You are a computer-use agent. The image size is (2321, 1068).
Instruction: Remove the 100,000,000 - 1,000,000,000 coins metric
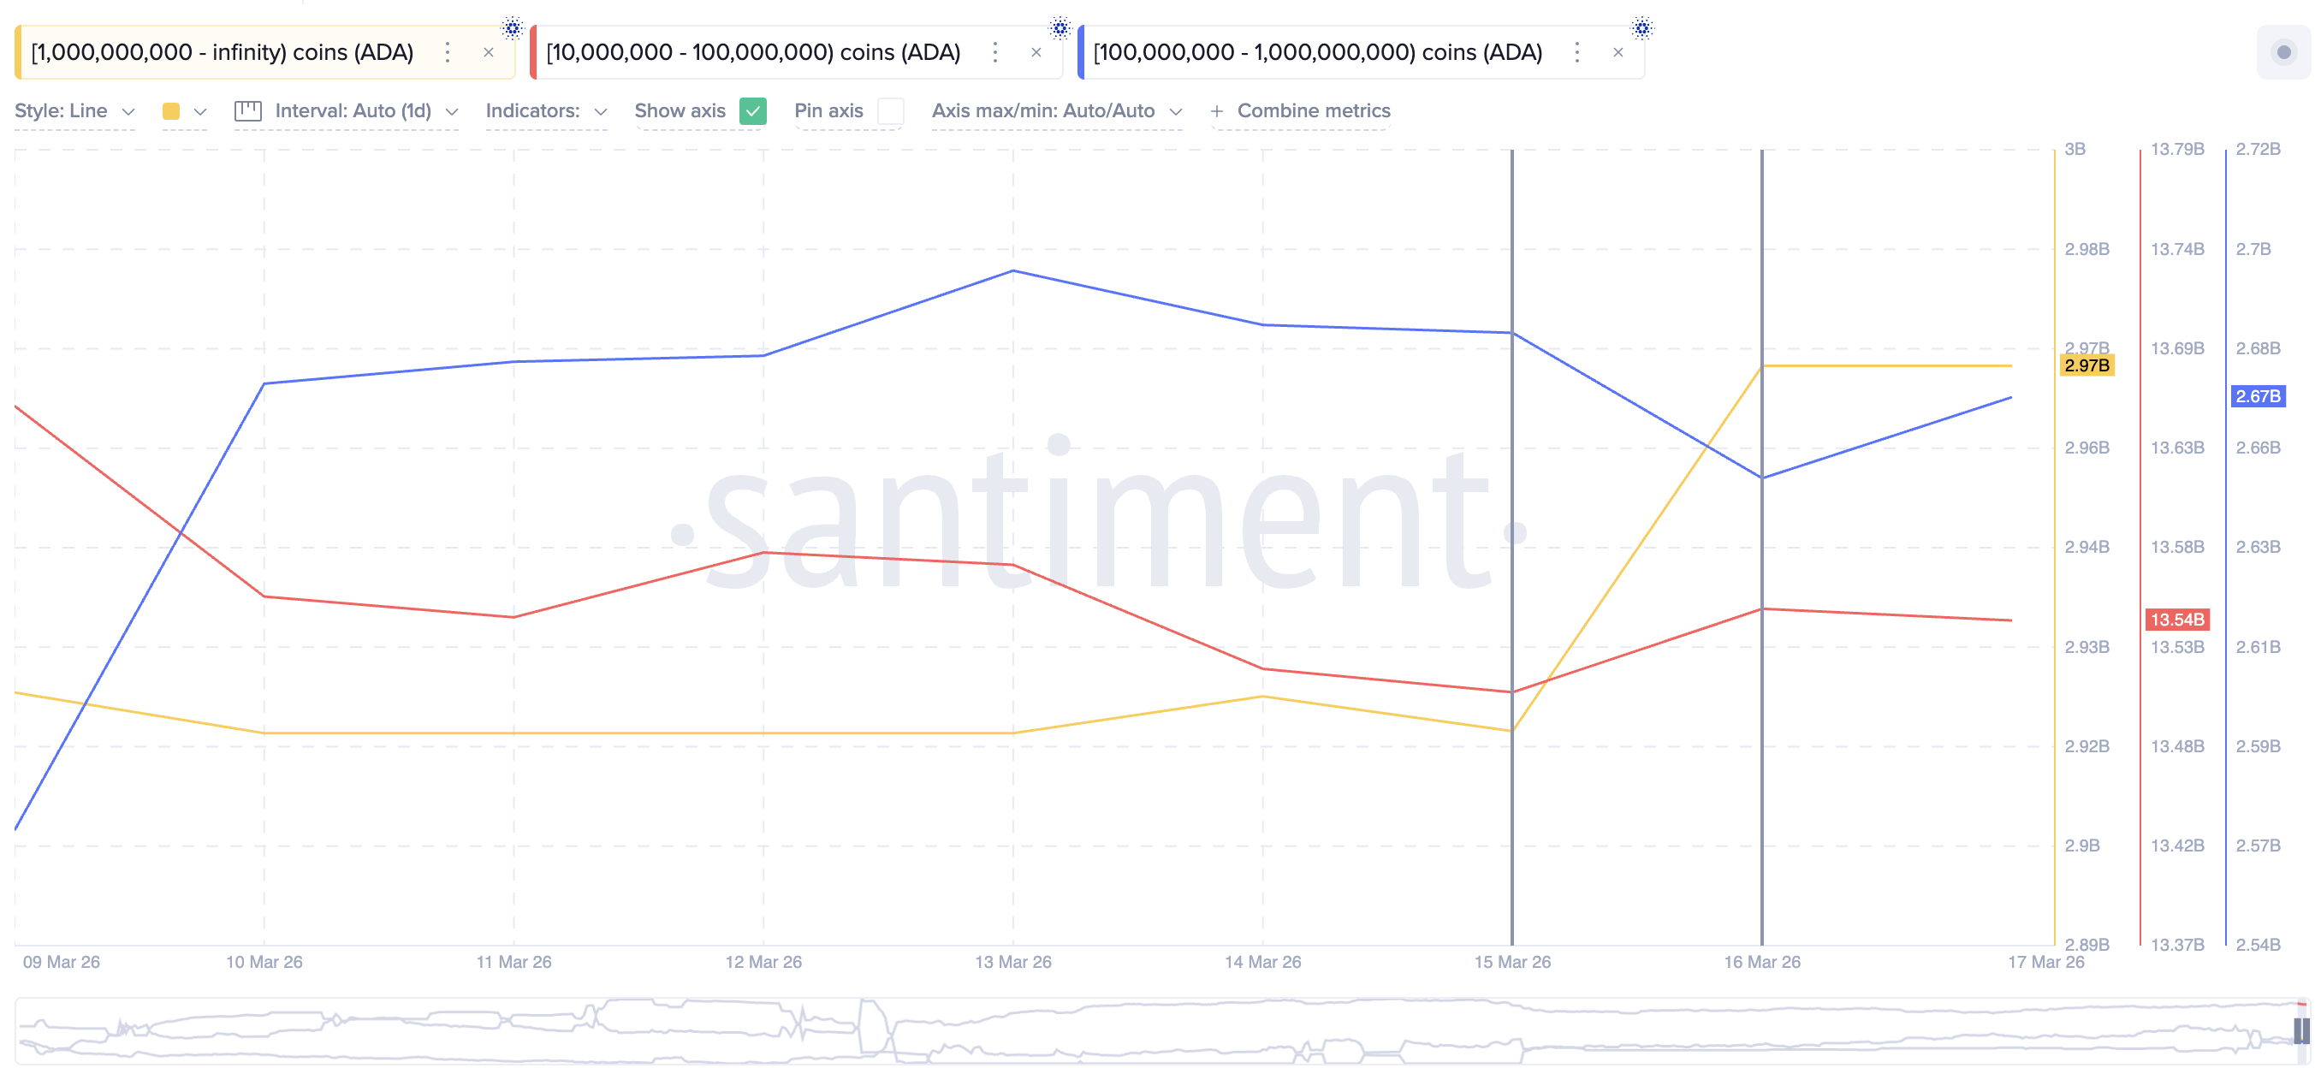tap(1618, 52)
